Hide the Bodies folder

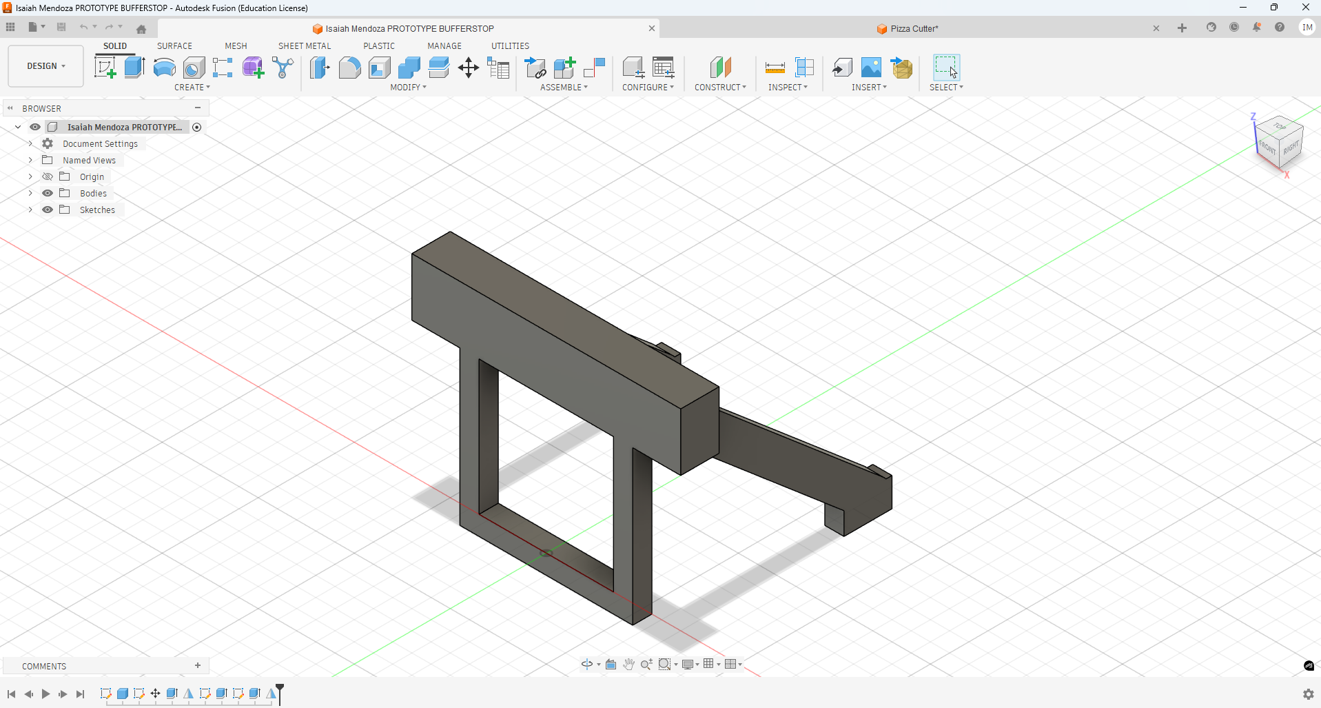point(48,193)
